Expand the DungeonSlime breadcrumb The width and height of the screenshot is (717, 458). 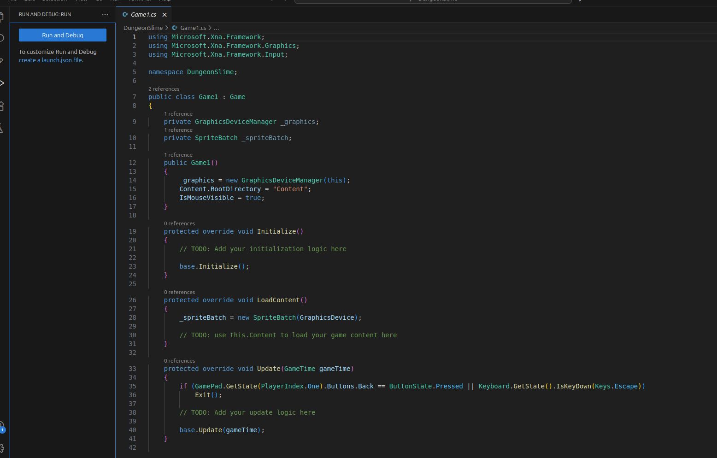(143, 28)
